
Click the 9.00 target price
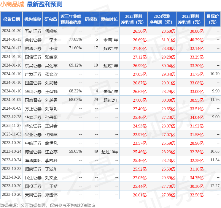pos(216,117)
